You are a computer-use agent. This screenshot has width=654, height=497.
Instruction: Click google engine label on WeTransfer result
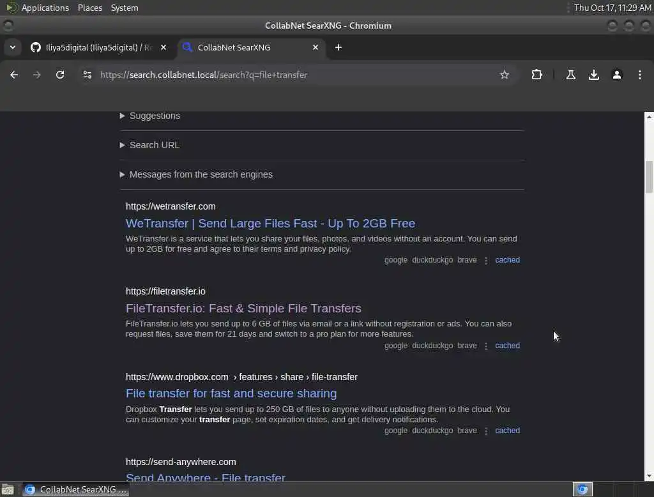point(396,260)
